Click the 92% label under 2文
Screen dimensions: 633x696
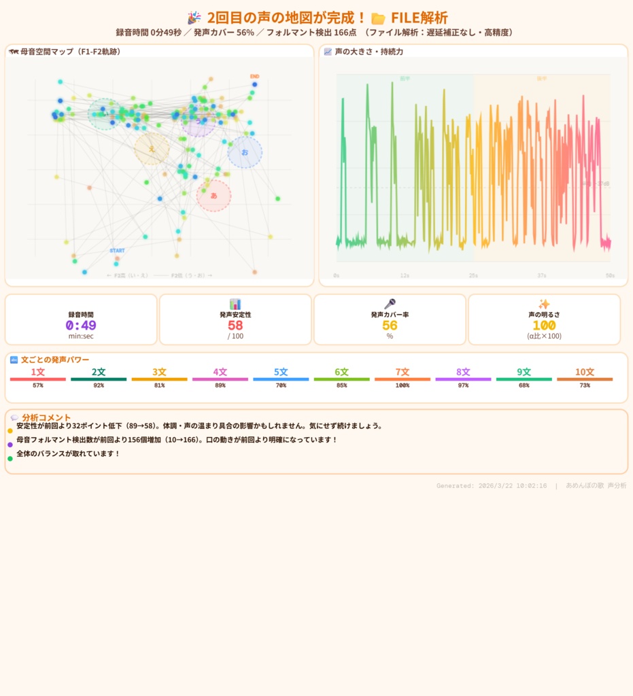coord(99,385)
